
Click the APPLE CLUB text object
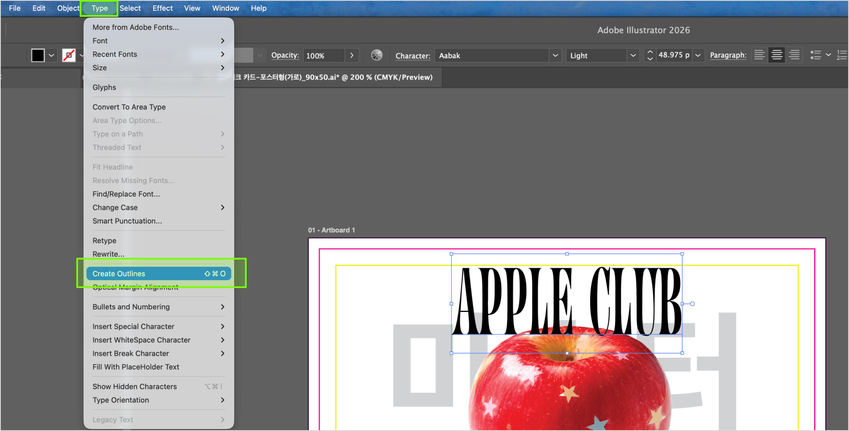pos(567,301)
